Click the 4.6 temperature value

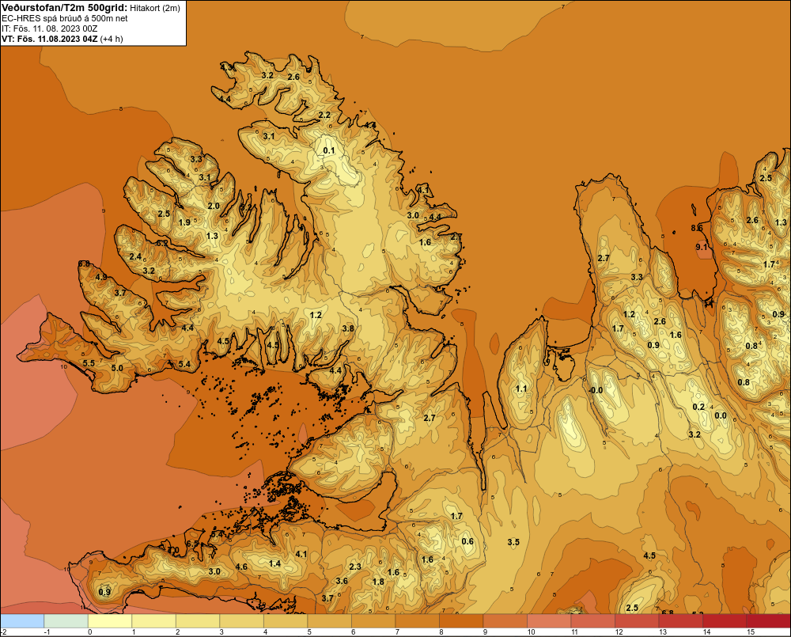pos(241,567)
